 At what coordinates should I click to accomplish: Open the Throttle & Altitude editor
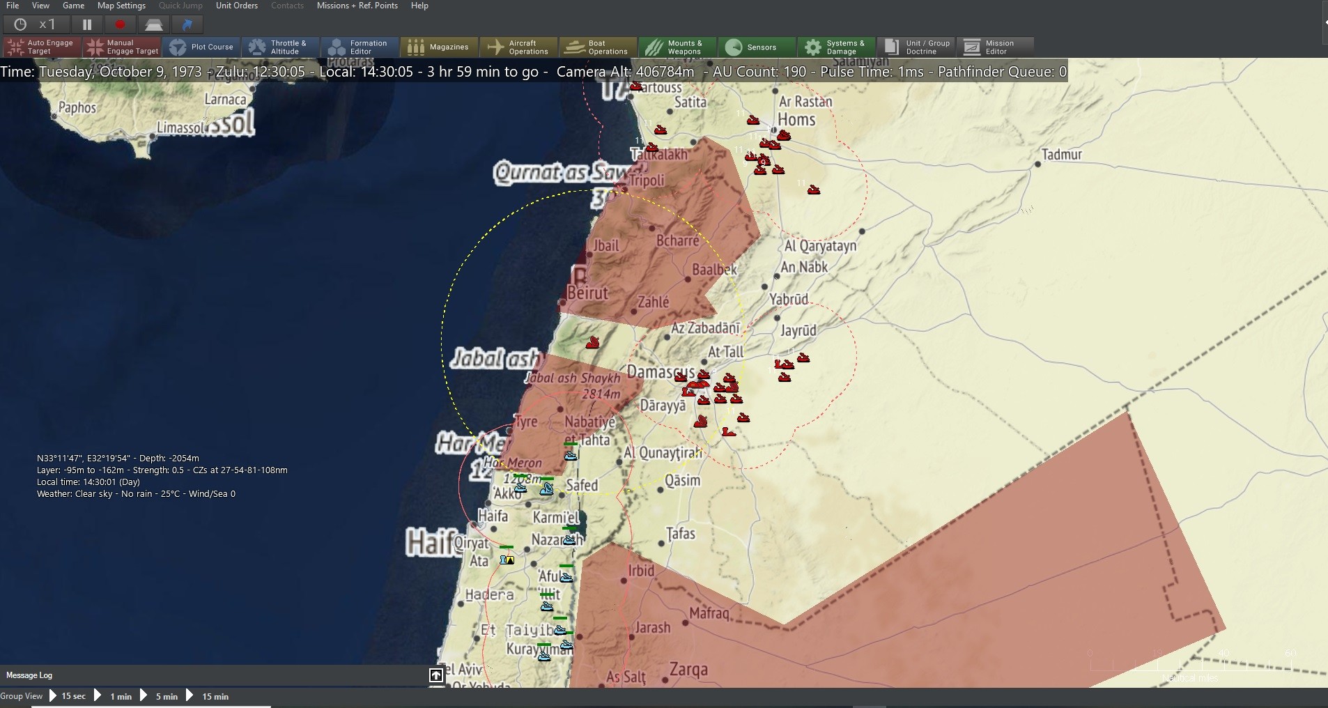(x=281, y=47)
